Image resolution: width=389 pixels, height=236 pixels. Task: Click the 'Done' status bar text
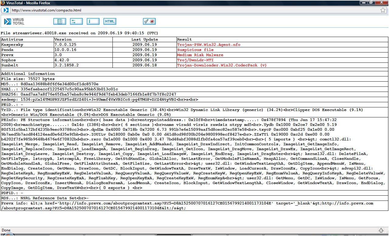coord(6,230)
